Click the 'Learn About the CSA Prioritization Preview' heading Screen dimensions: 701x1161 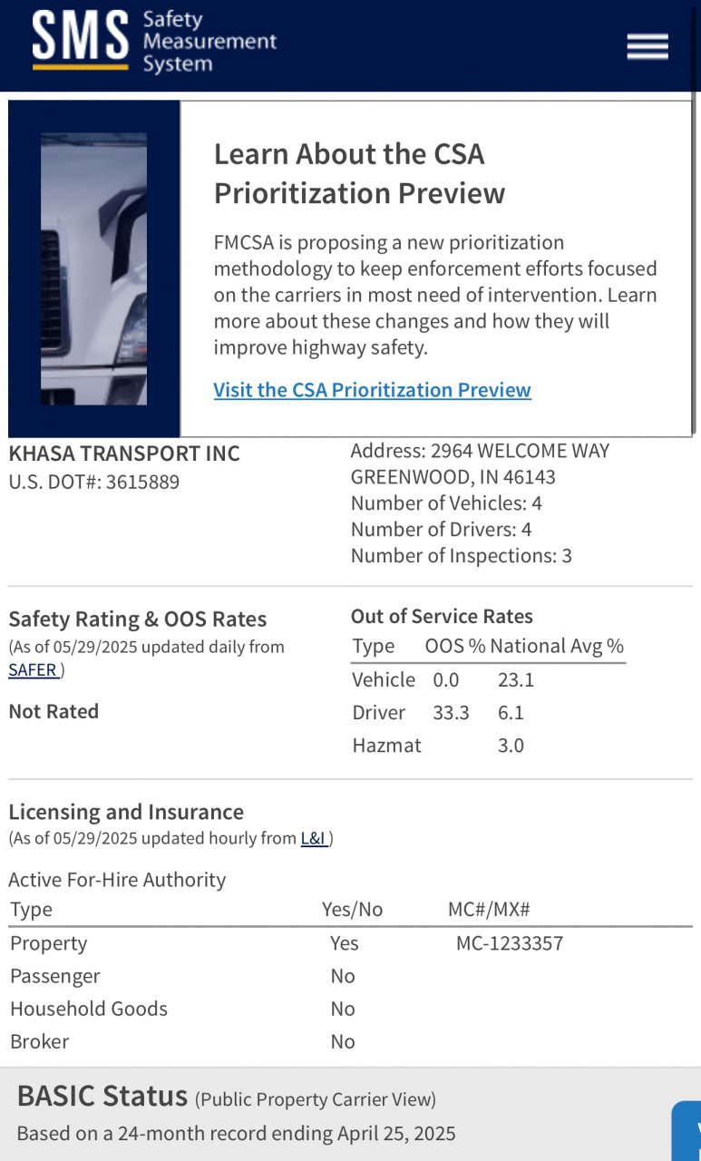click(x=359, y=173)
